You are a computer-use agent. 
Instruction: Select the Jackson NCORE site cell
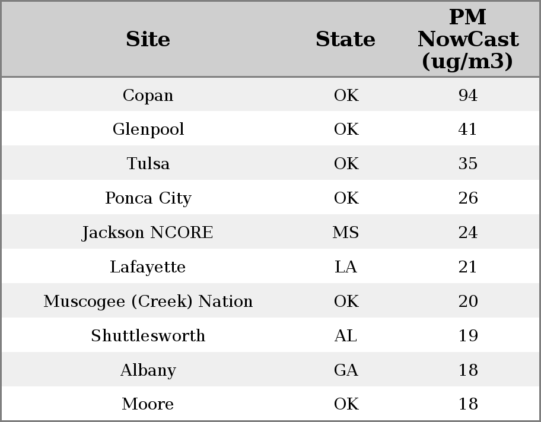coord(148,232)
